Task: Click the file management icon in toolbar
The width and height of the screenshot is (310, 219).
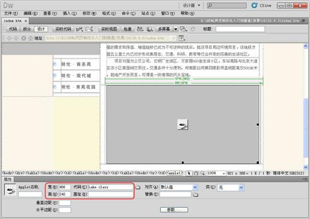Action: 140,29
